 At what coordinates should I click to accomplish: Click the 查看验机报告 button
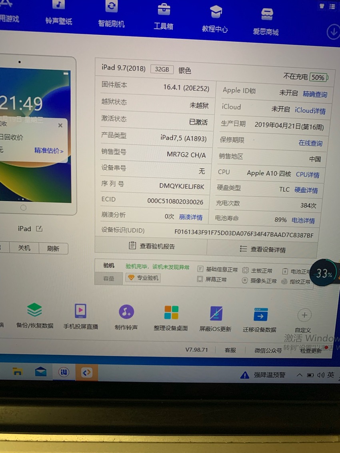pyautogui.click(x=152, y=246)
